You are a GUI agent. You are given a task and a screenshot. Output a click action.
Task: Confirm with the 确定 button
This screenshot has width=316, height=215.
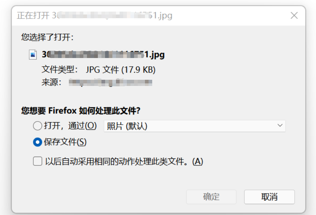(211, 197)
